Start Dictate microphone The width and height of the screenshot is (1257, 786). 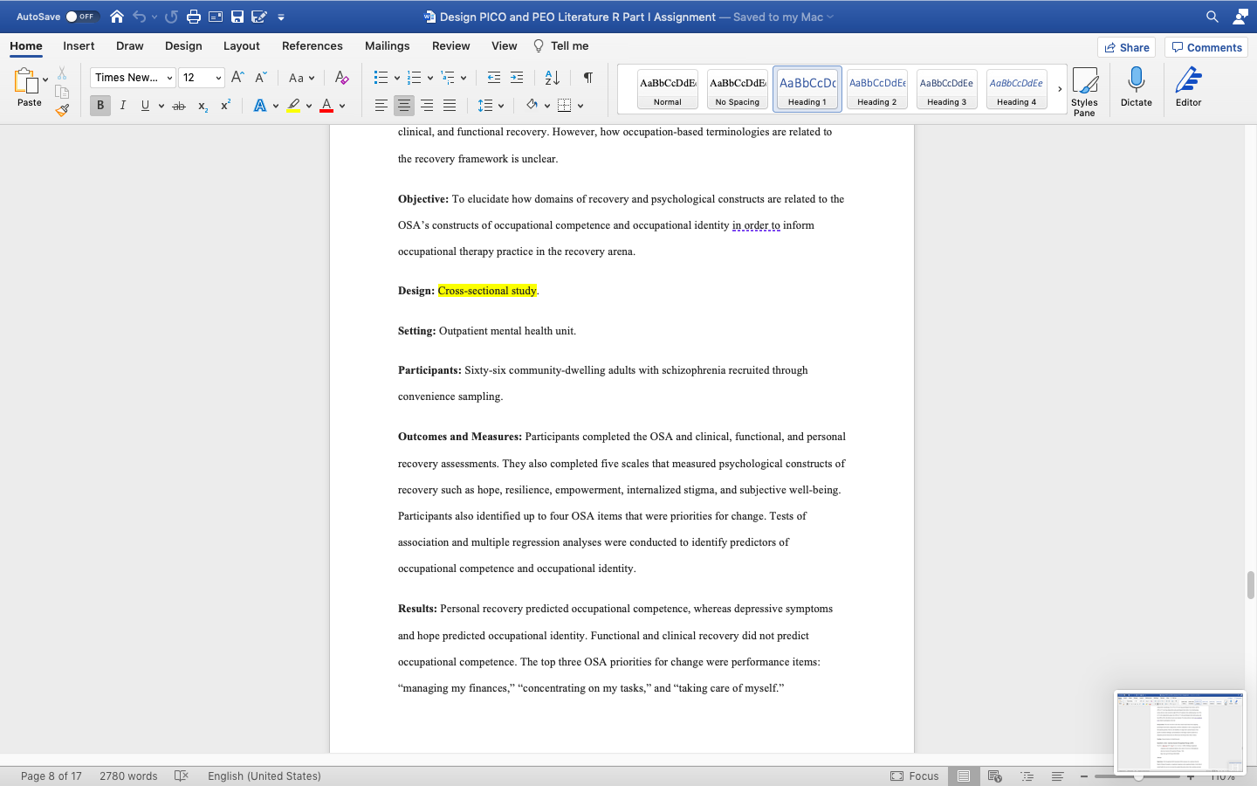click(x=1137, y=87)
